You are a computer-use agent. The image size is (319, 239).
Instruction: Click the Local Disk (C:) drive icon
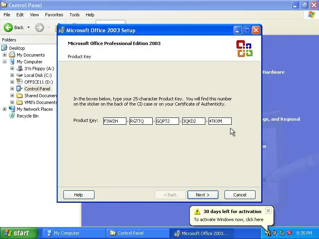point(20,75)
